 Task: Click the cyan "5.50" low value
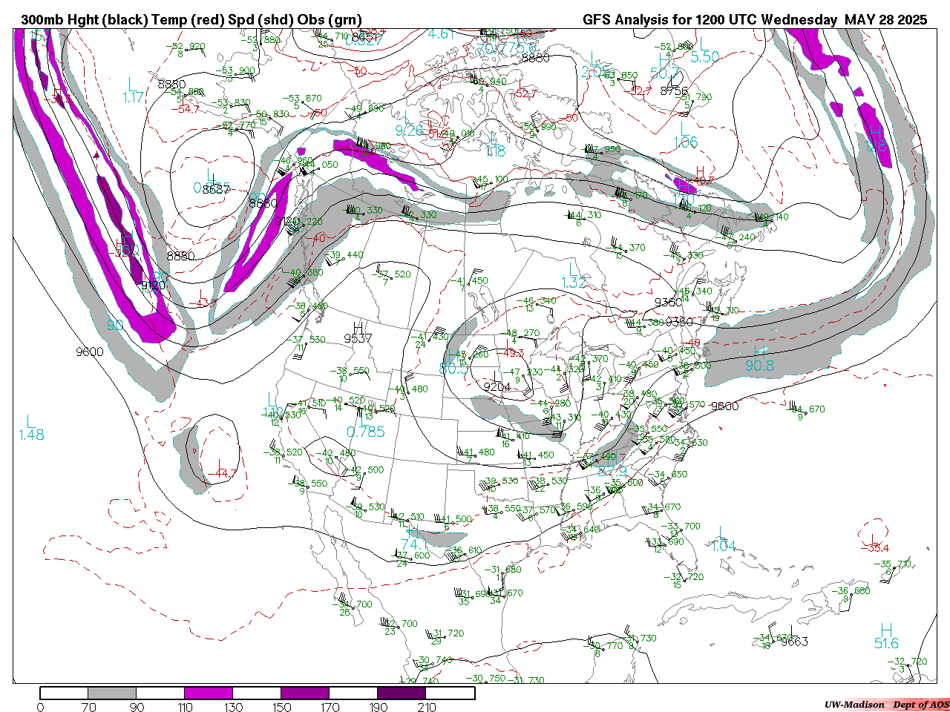705,56
